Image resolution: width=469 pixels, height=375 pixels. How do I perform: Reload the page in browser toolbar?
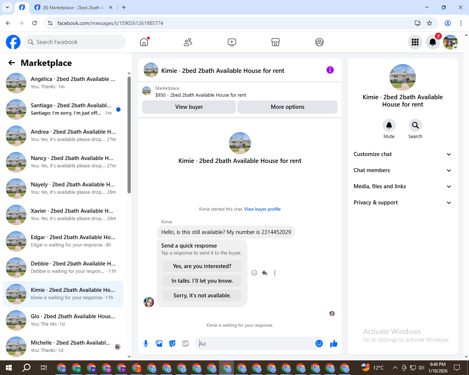[x=34, y=23]
